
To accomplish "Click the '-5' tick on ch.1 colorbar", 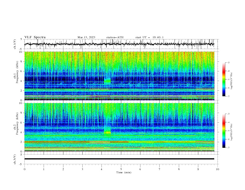I will pyautogui.click(x=228, y=79).
